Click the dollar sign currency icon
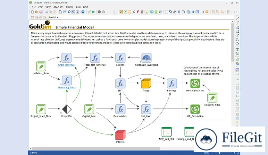Image resolution: width=268 pixels, height=155 pixels. pos(179,12)
